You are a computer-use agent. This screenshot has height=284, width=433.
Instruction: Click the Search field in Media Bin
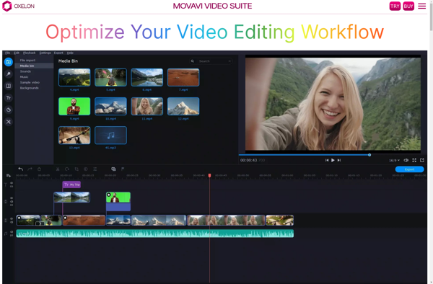click(211, 61)
